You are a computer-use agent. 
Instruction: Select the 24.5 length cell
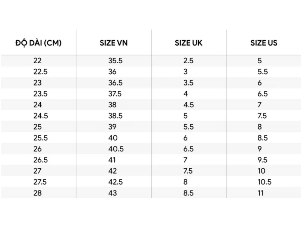point(40,116)
